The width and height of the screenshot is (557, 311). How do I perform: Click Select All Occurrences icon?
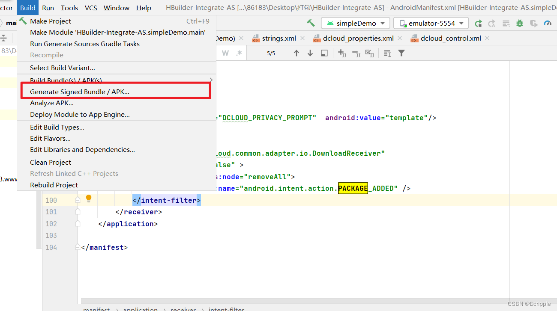click(x=370, y=53)
